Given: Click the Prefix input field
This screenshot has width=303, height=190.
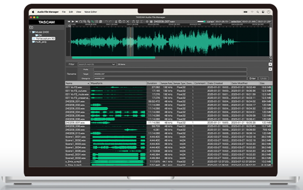Looking at the screenshot, I should pyautogui.click(x=170, y=69).
